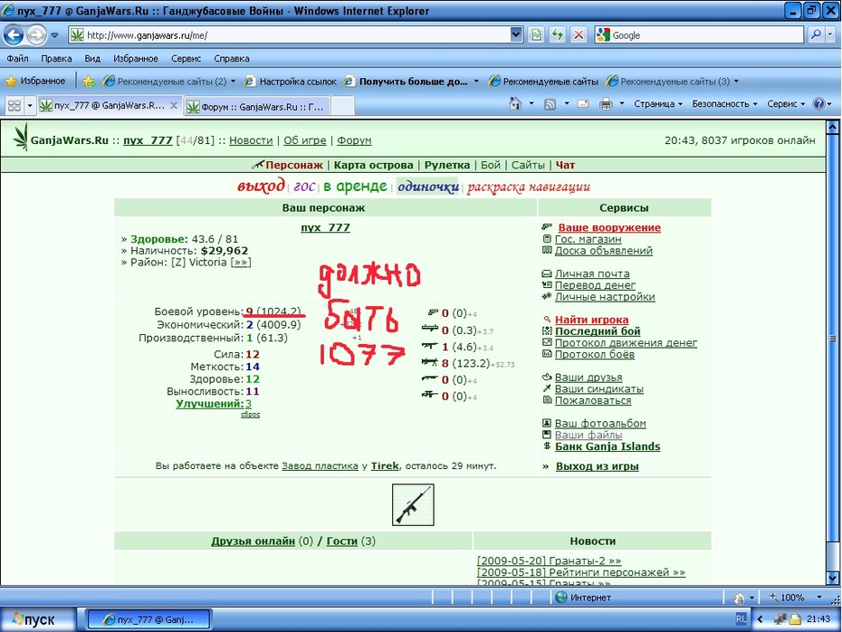The image size is (842, 632).
Task: Click the Чат navigation link
Action: [x=566, y=166]
